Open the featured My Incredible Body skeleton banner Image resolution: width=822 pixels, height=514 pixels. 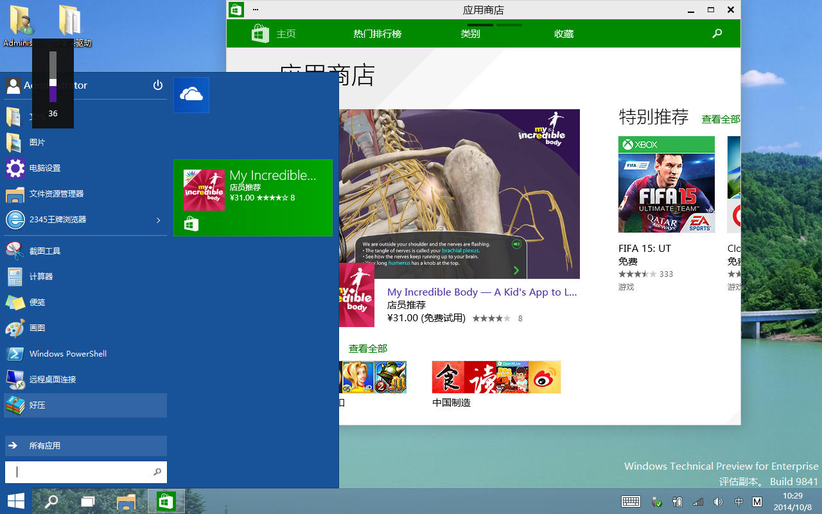pos(460,194)
